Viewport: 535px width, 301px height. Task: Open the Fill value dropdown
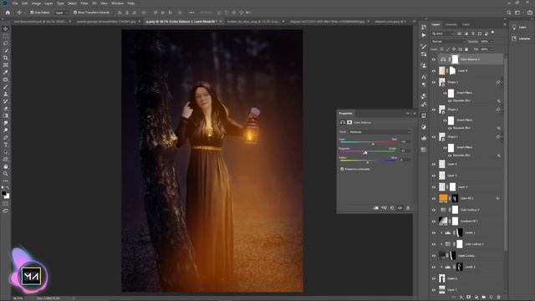tap(492, 49)
